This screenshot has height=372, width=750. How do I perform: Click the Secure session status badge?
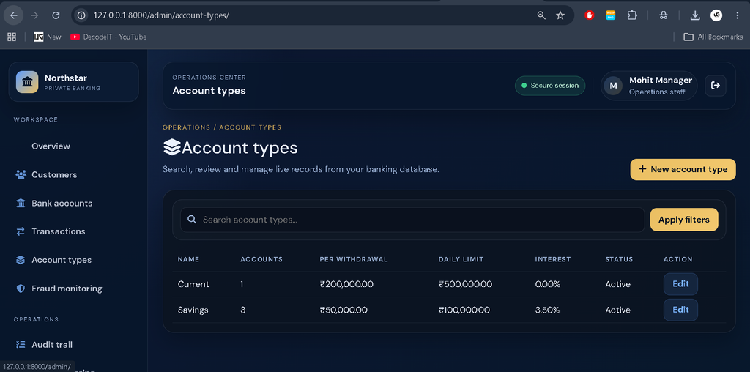click(x=549, y=86)
